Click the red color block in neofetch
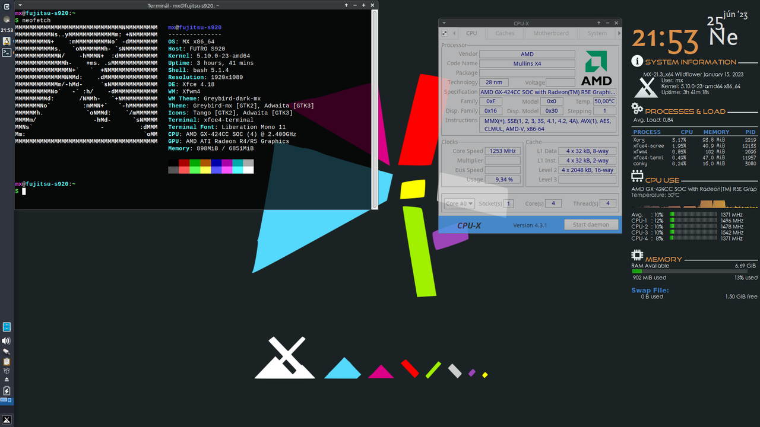Screen dimensions: 760x427 [x=184, y=162]
